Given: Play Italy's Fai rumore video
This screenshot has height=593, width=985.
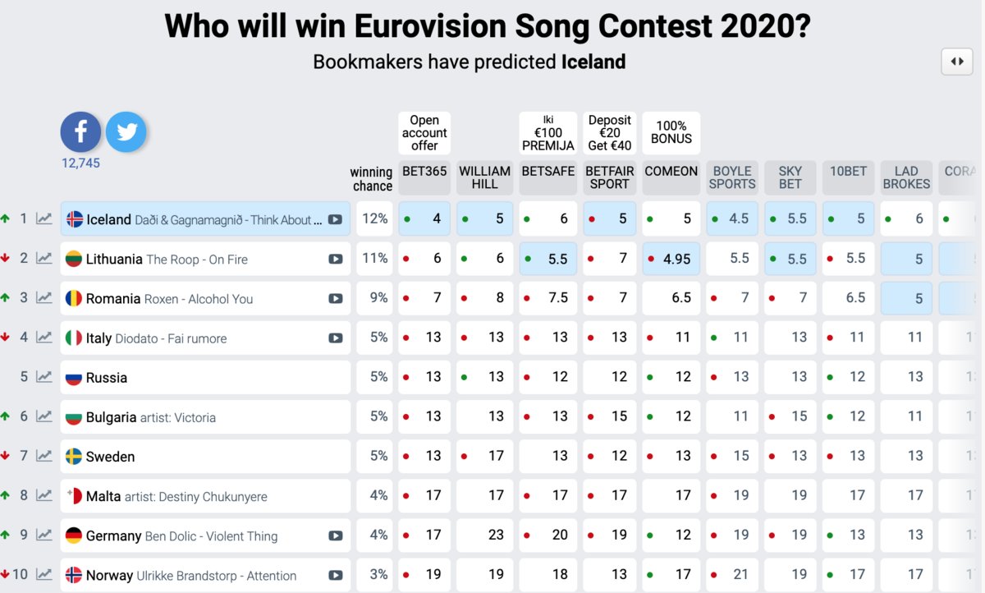Looking at the screenshot, I should pyautogui.click(x=335, y=338).
